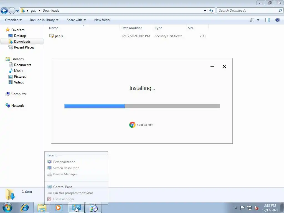Open the Music library

pyautogui.click(x=19, y=71)
